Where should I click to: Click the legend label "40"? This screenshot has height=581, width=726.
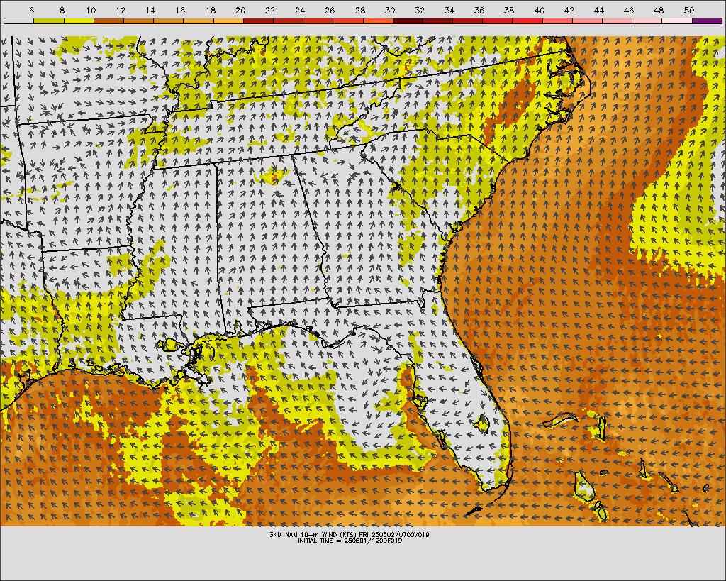point(540,10)
